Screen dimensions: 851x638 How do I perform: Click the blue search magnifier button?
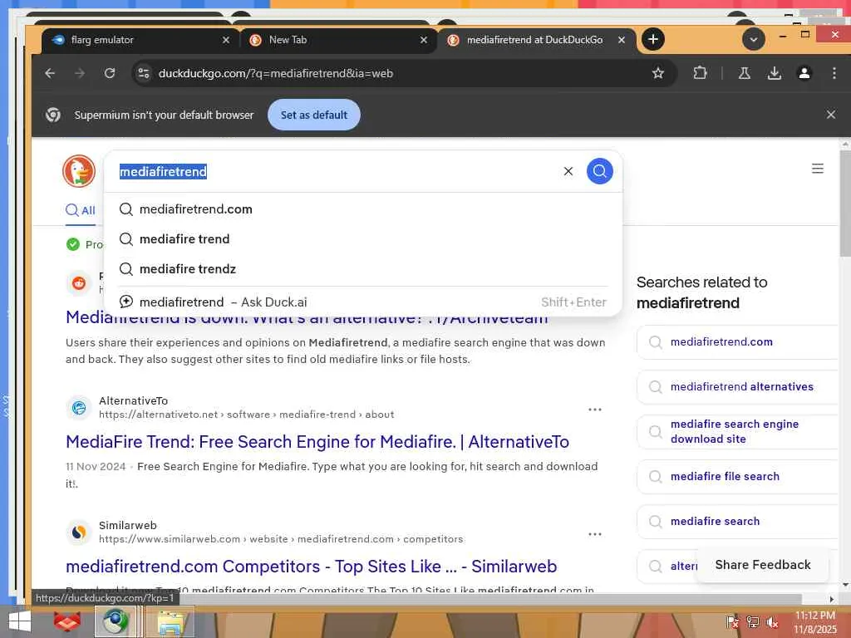click(x=599, y=171)
